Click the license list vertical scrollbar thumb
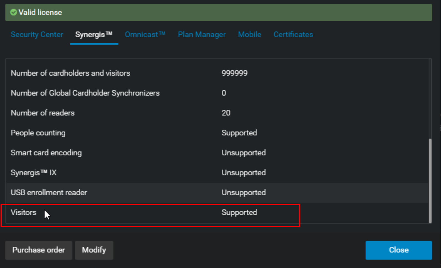Image resolution: width=441 pixels, height=268 pixels. 430,181
